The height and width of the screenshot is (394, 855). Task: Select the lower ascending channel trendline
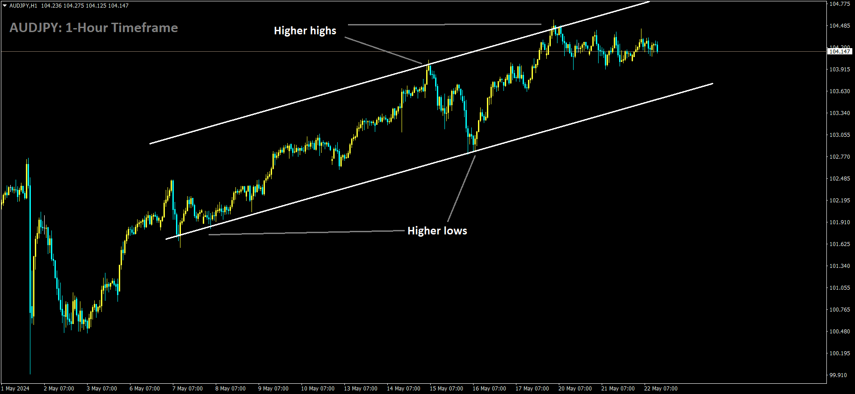click(x=439, y=161)
